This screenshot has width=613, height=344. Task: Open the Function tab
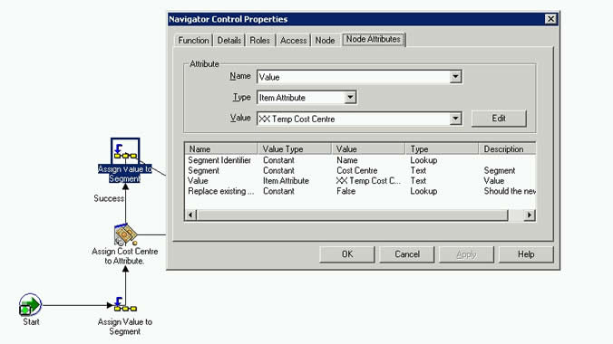[x=193, y=40]
